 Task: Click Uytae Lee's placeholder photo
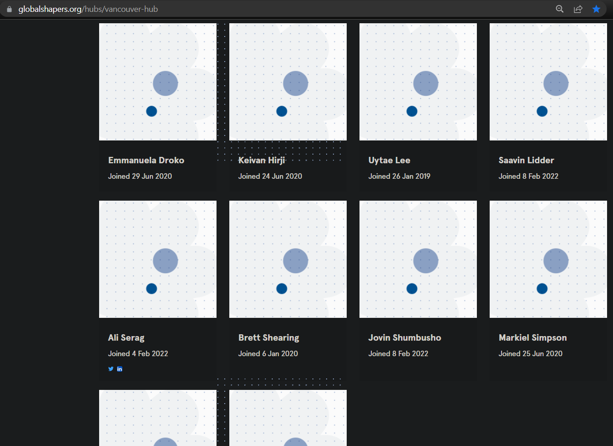point(418,82)
